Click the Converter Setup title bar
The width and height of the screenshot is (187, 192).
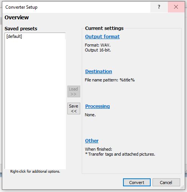(76, 7)
